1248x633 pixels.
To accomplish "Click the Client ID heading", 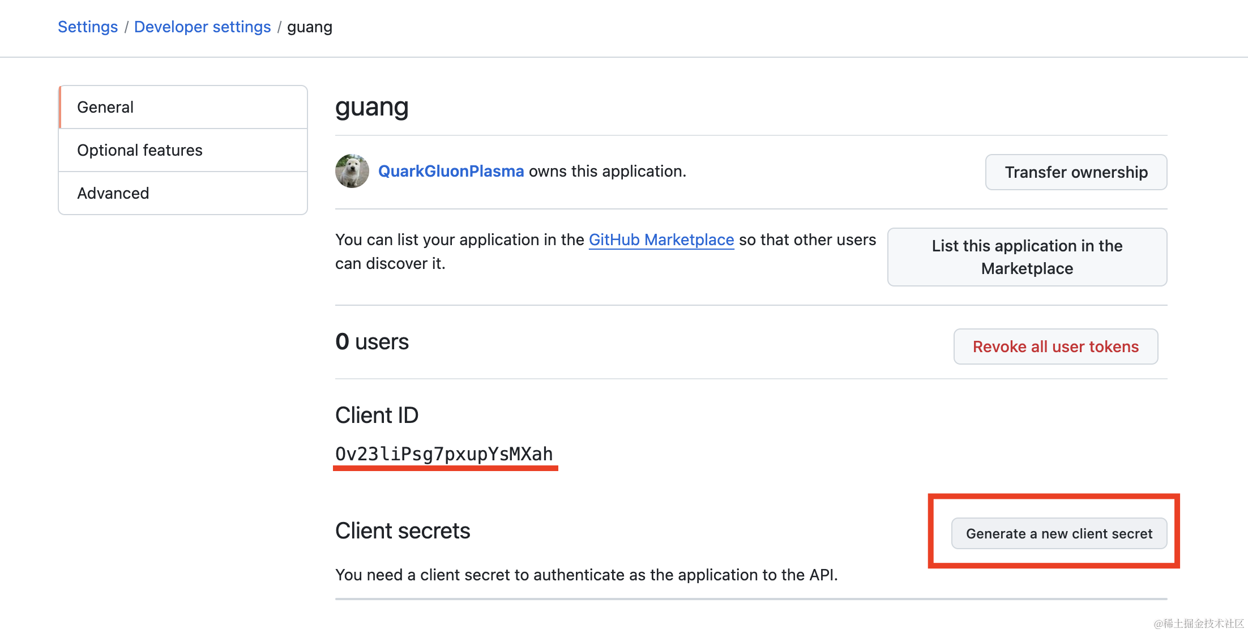I will (377, 415).
